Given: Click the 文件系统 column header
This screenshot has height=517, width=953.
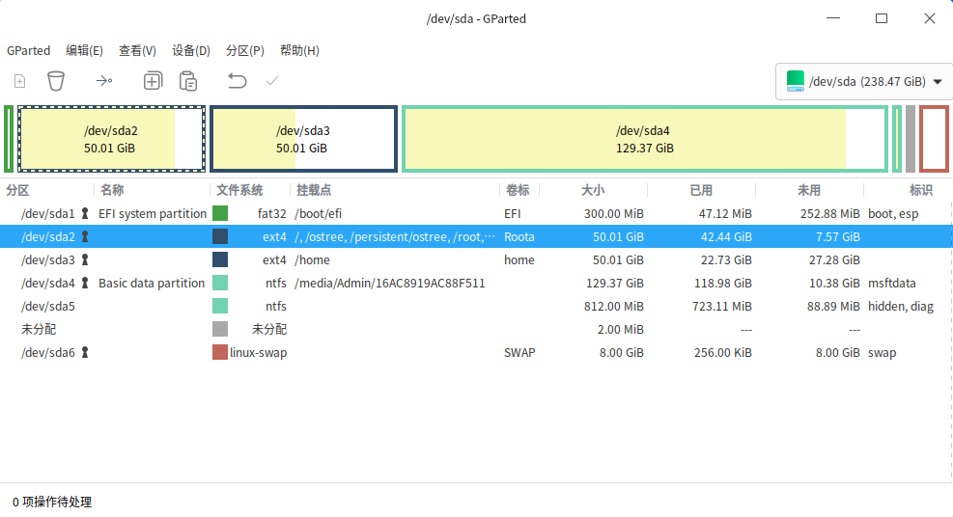Looking at the screenshot, I should [239, 190].
